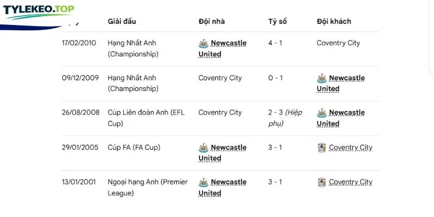
Task: Click the Tỷ số column header
Action: click(x=277, y=21)
